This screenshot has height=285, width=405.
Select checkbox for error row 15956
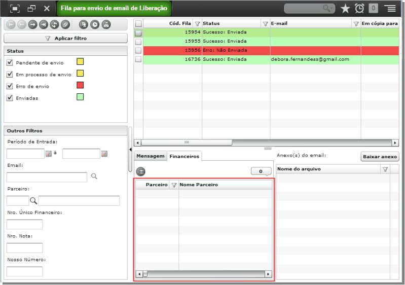(x=138, y=50)
